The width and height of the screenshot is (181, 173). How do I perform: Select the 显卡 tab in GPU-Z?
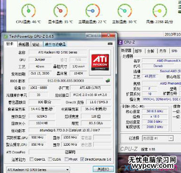(10, 44)
